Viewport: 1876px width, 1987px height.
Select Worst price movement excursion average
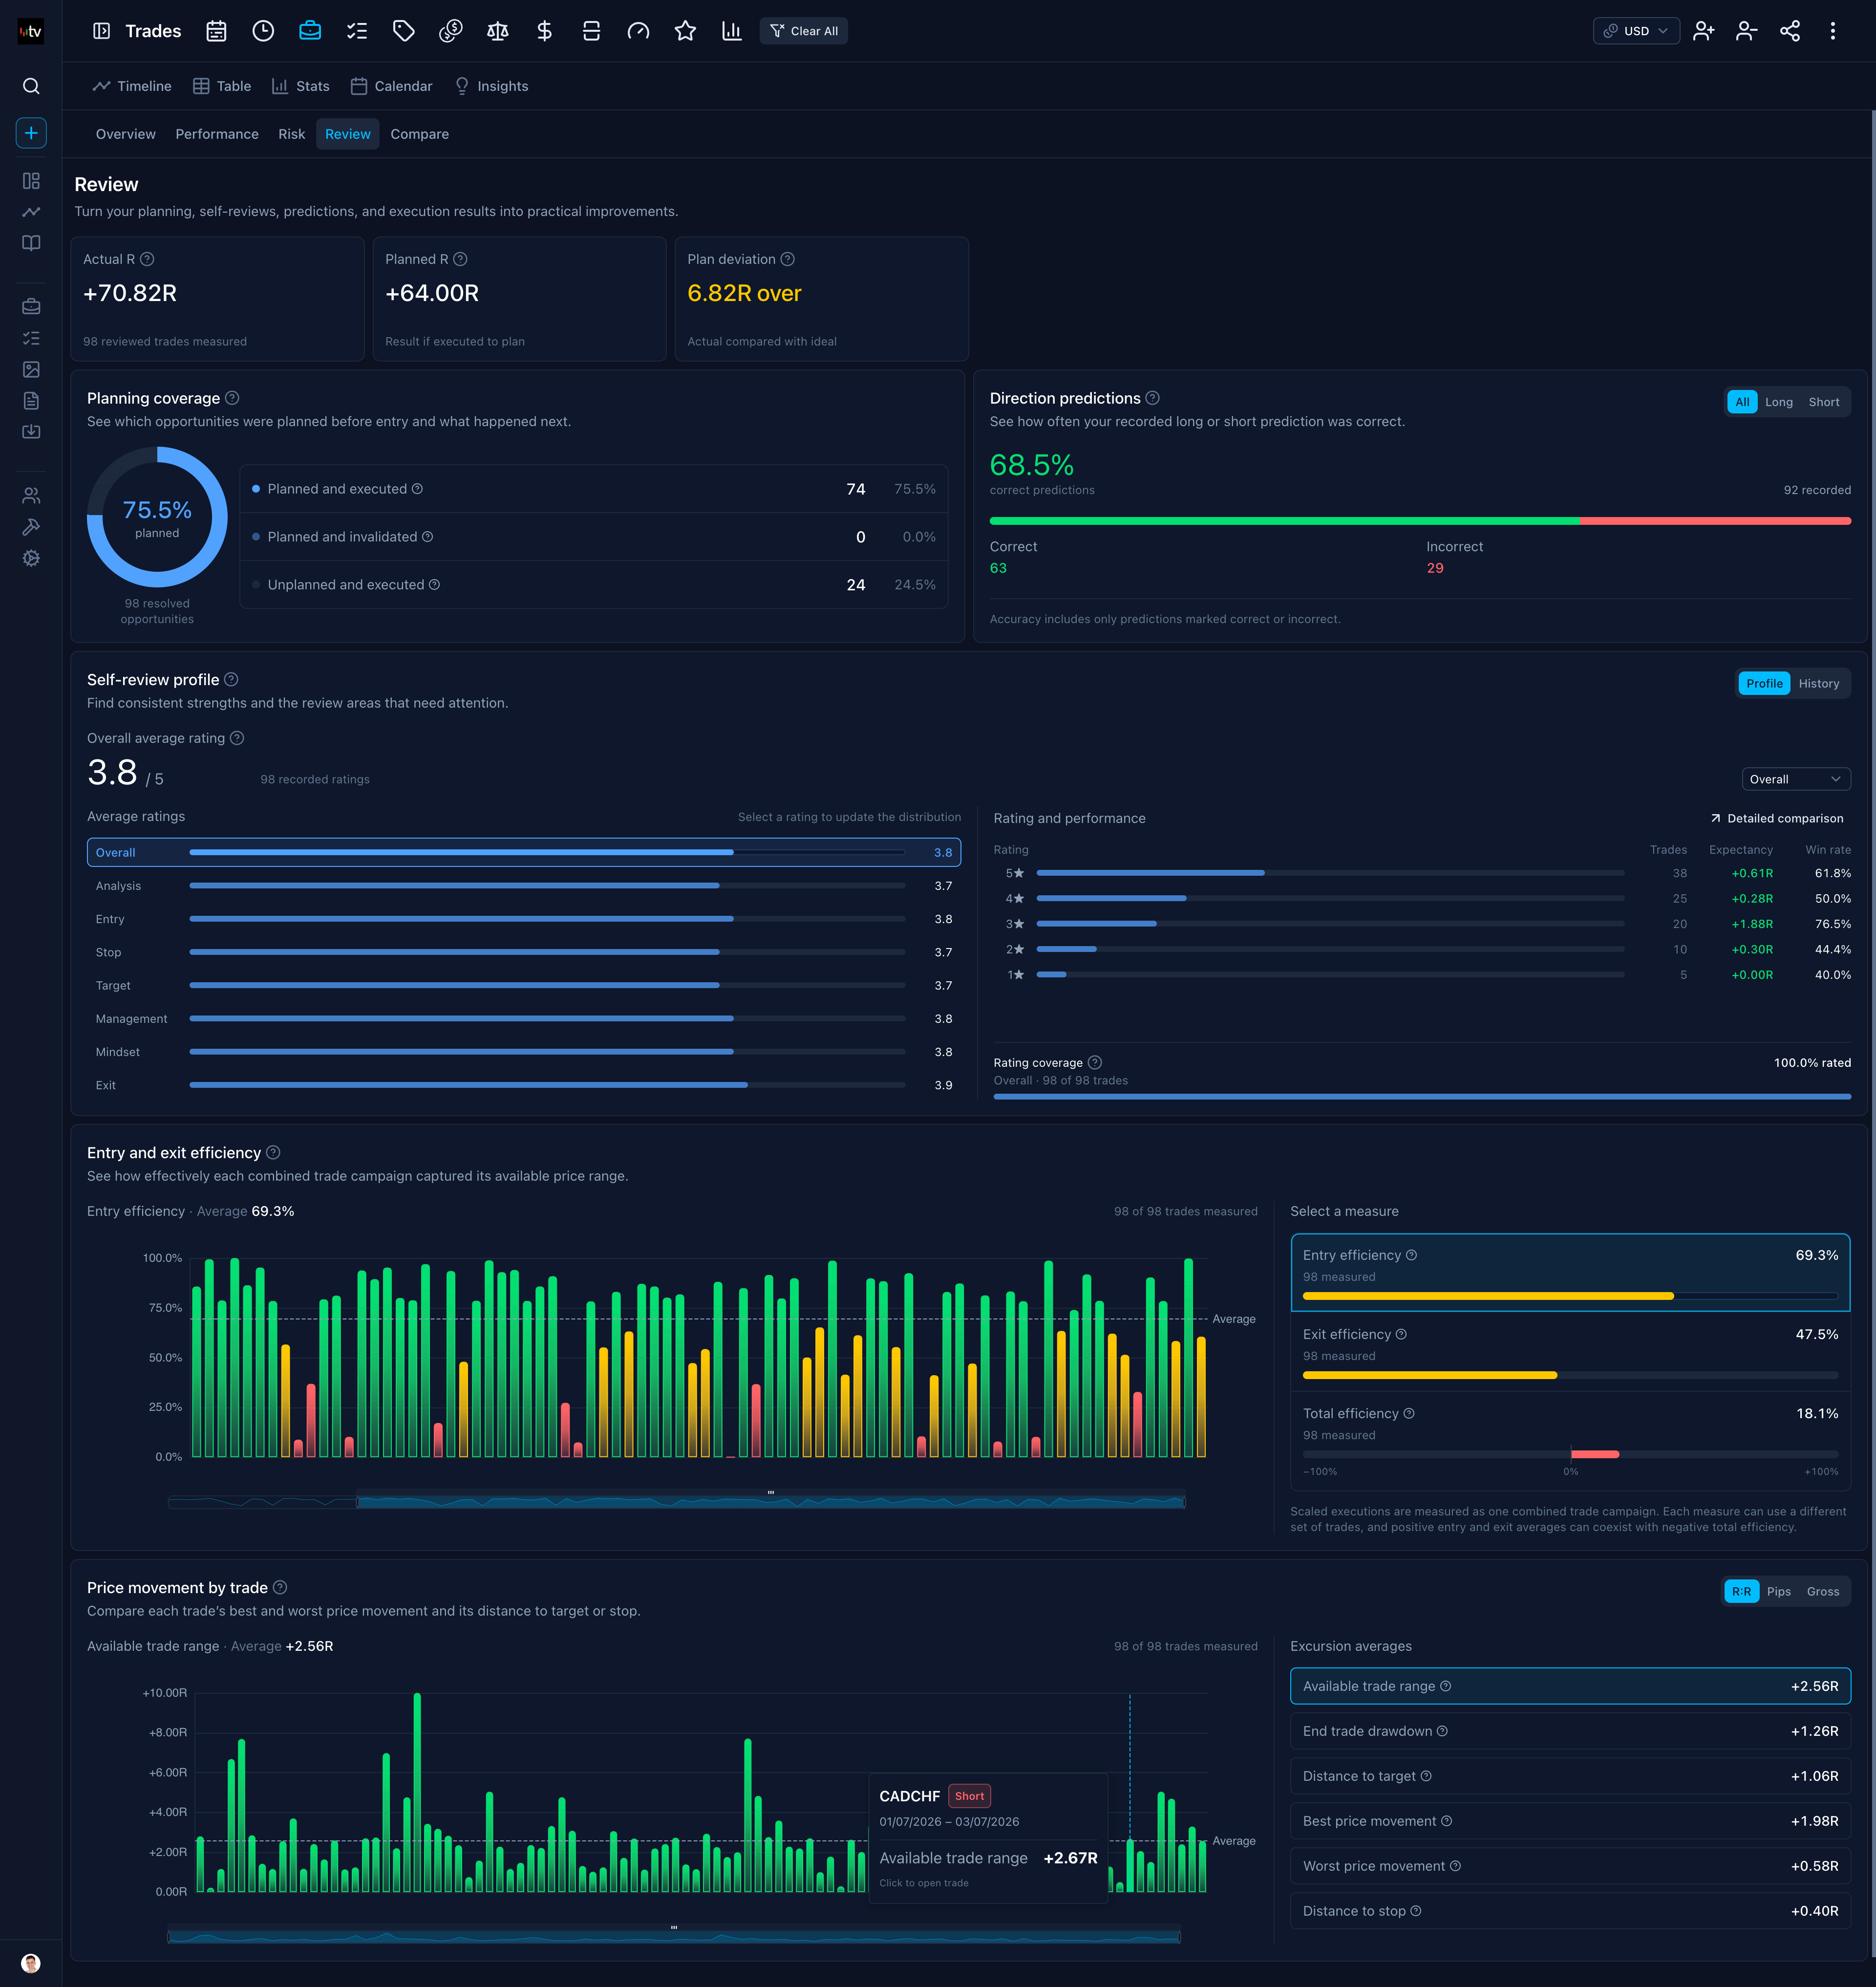click(x=1570, y=1866)
